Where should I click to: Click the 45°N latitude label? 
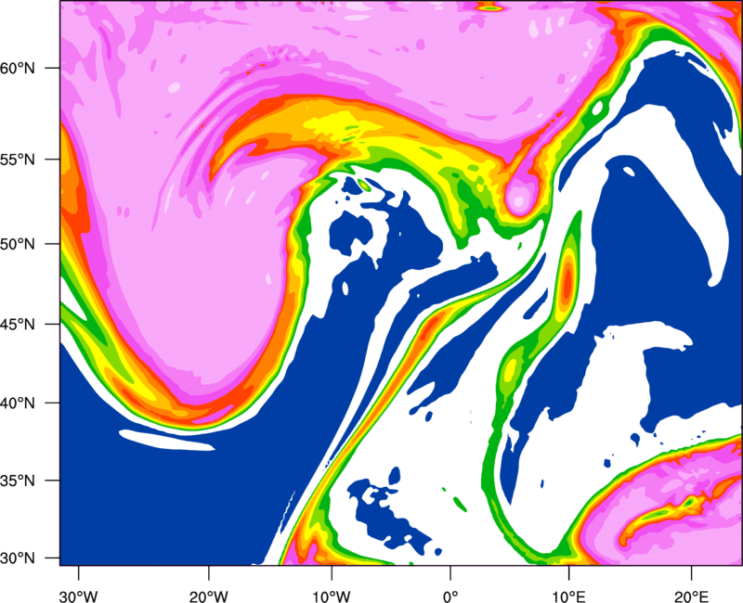pos(18,324)
